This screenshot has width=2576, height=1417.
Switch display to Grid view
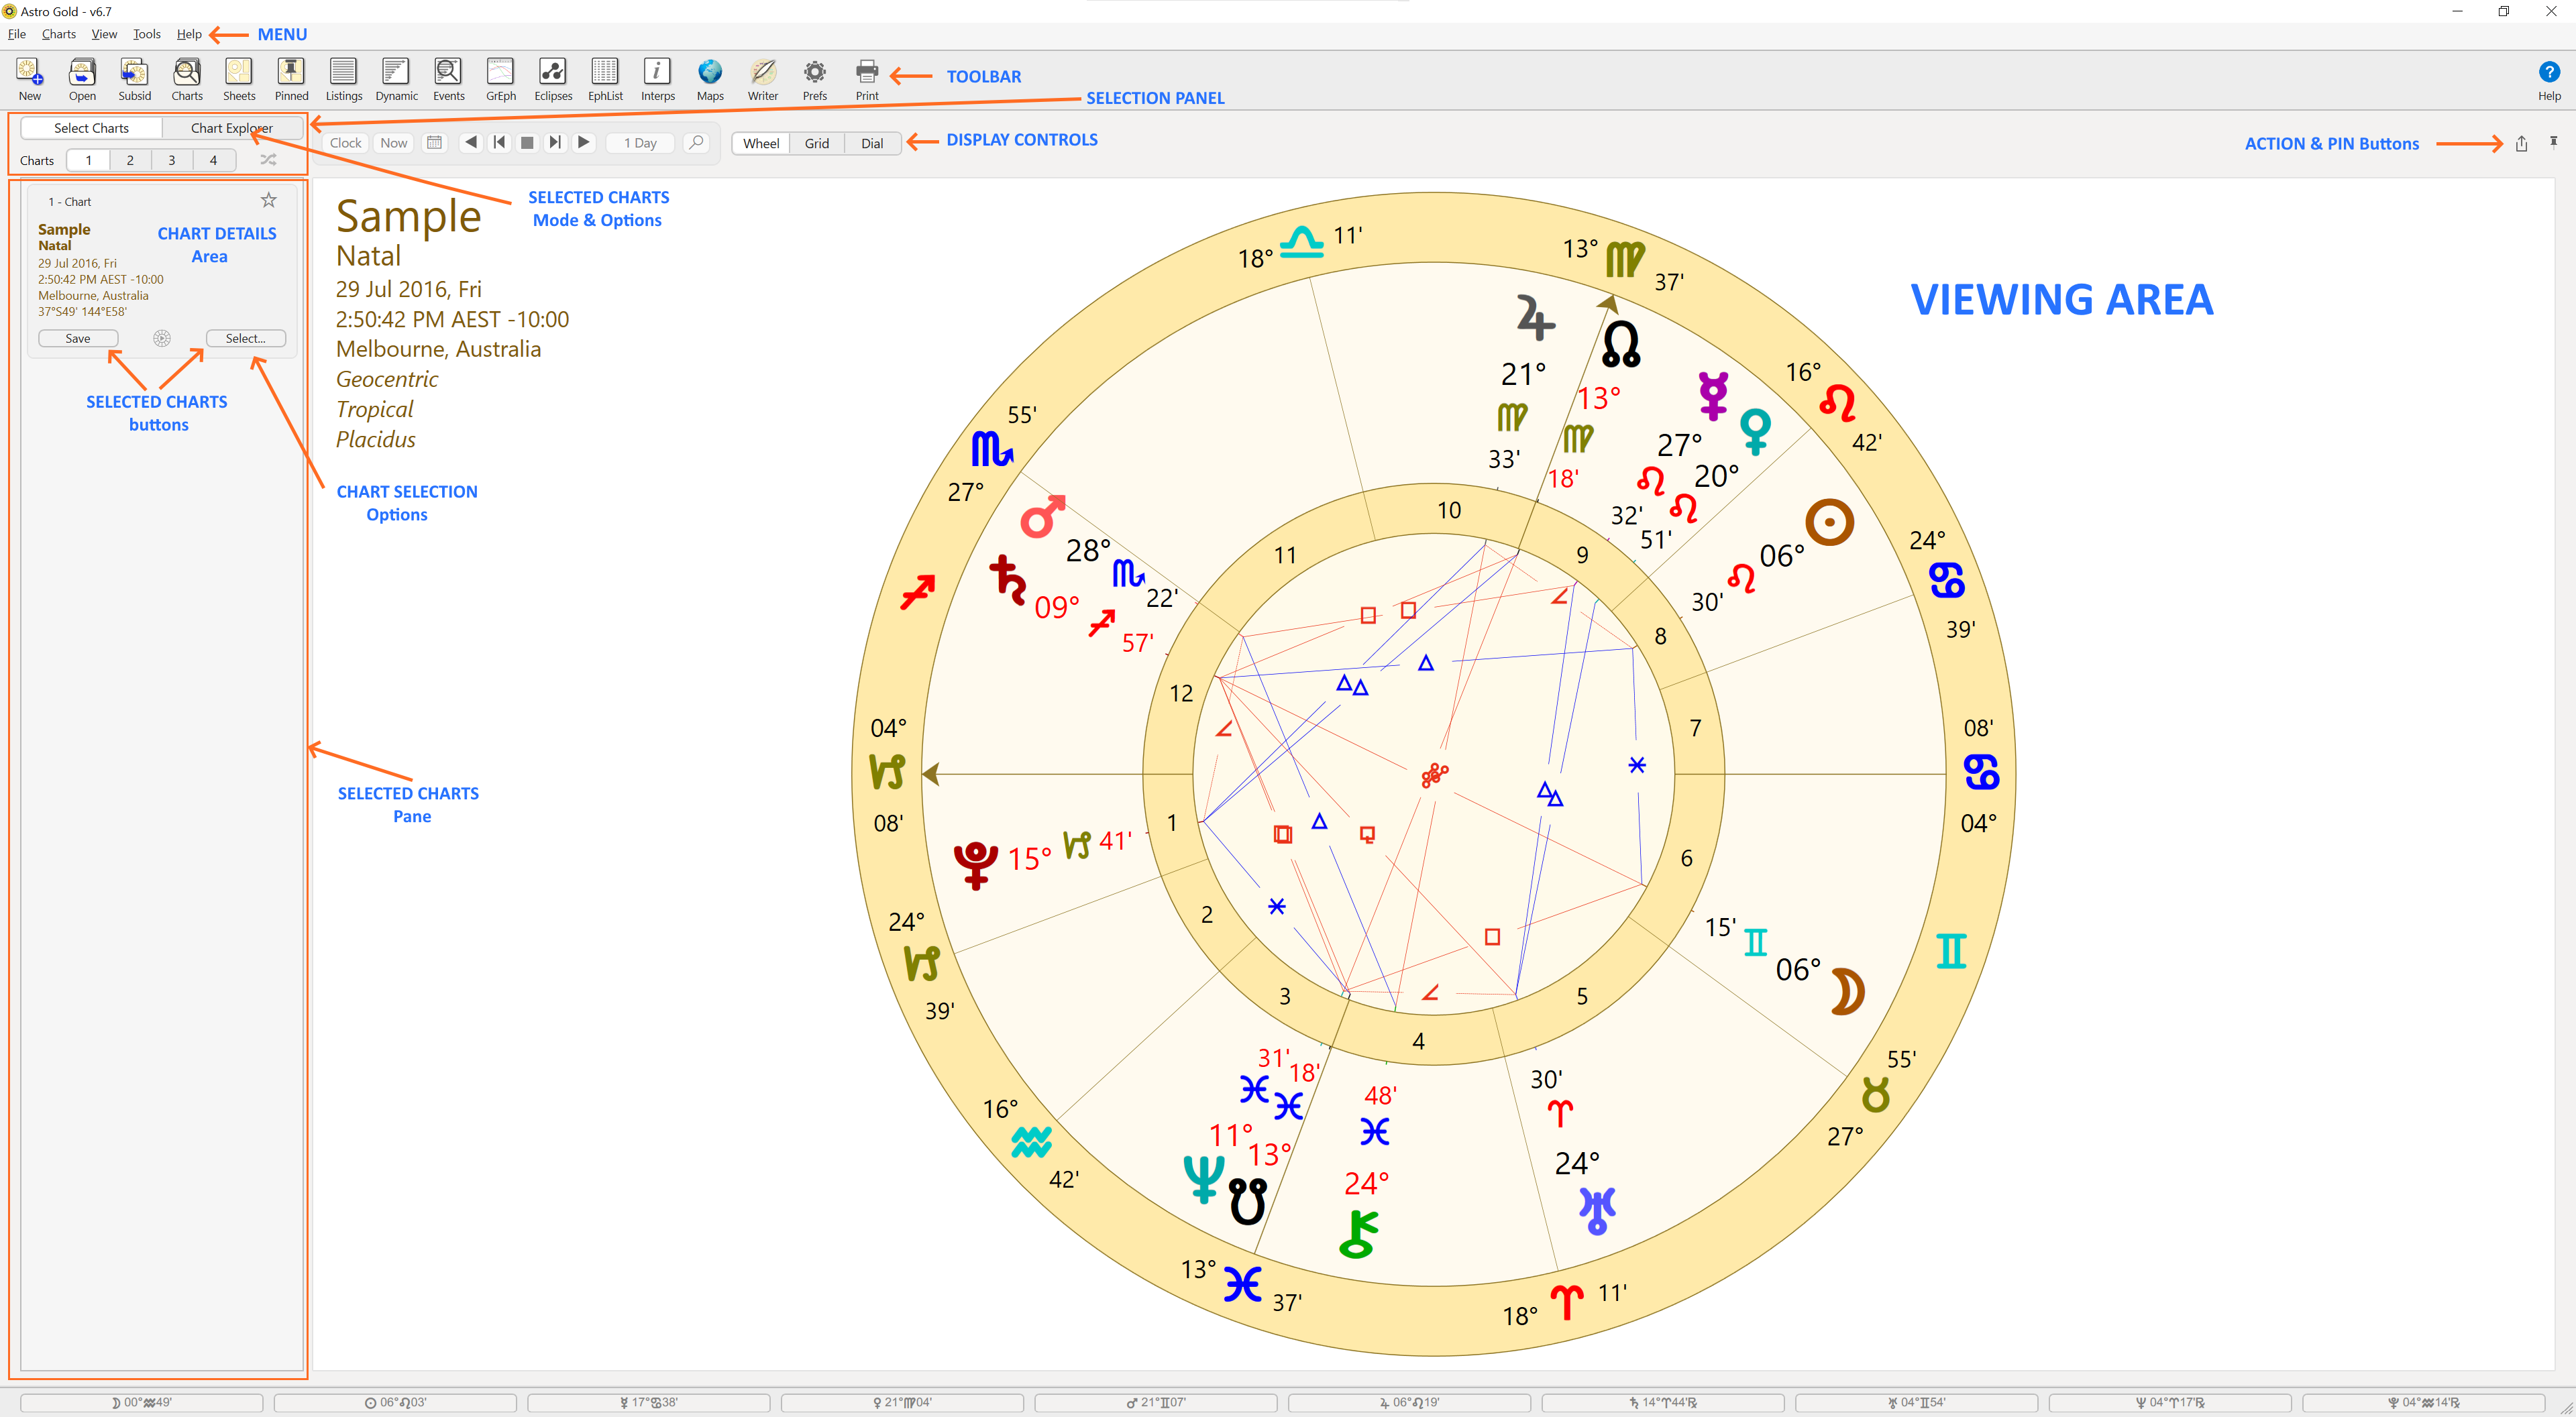[x=817, y=143]
